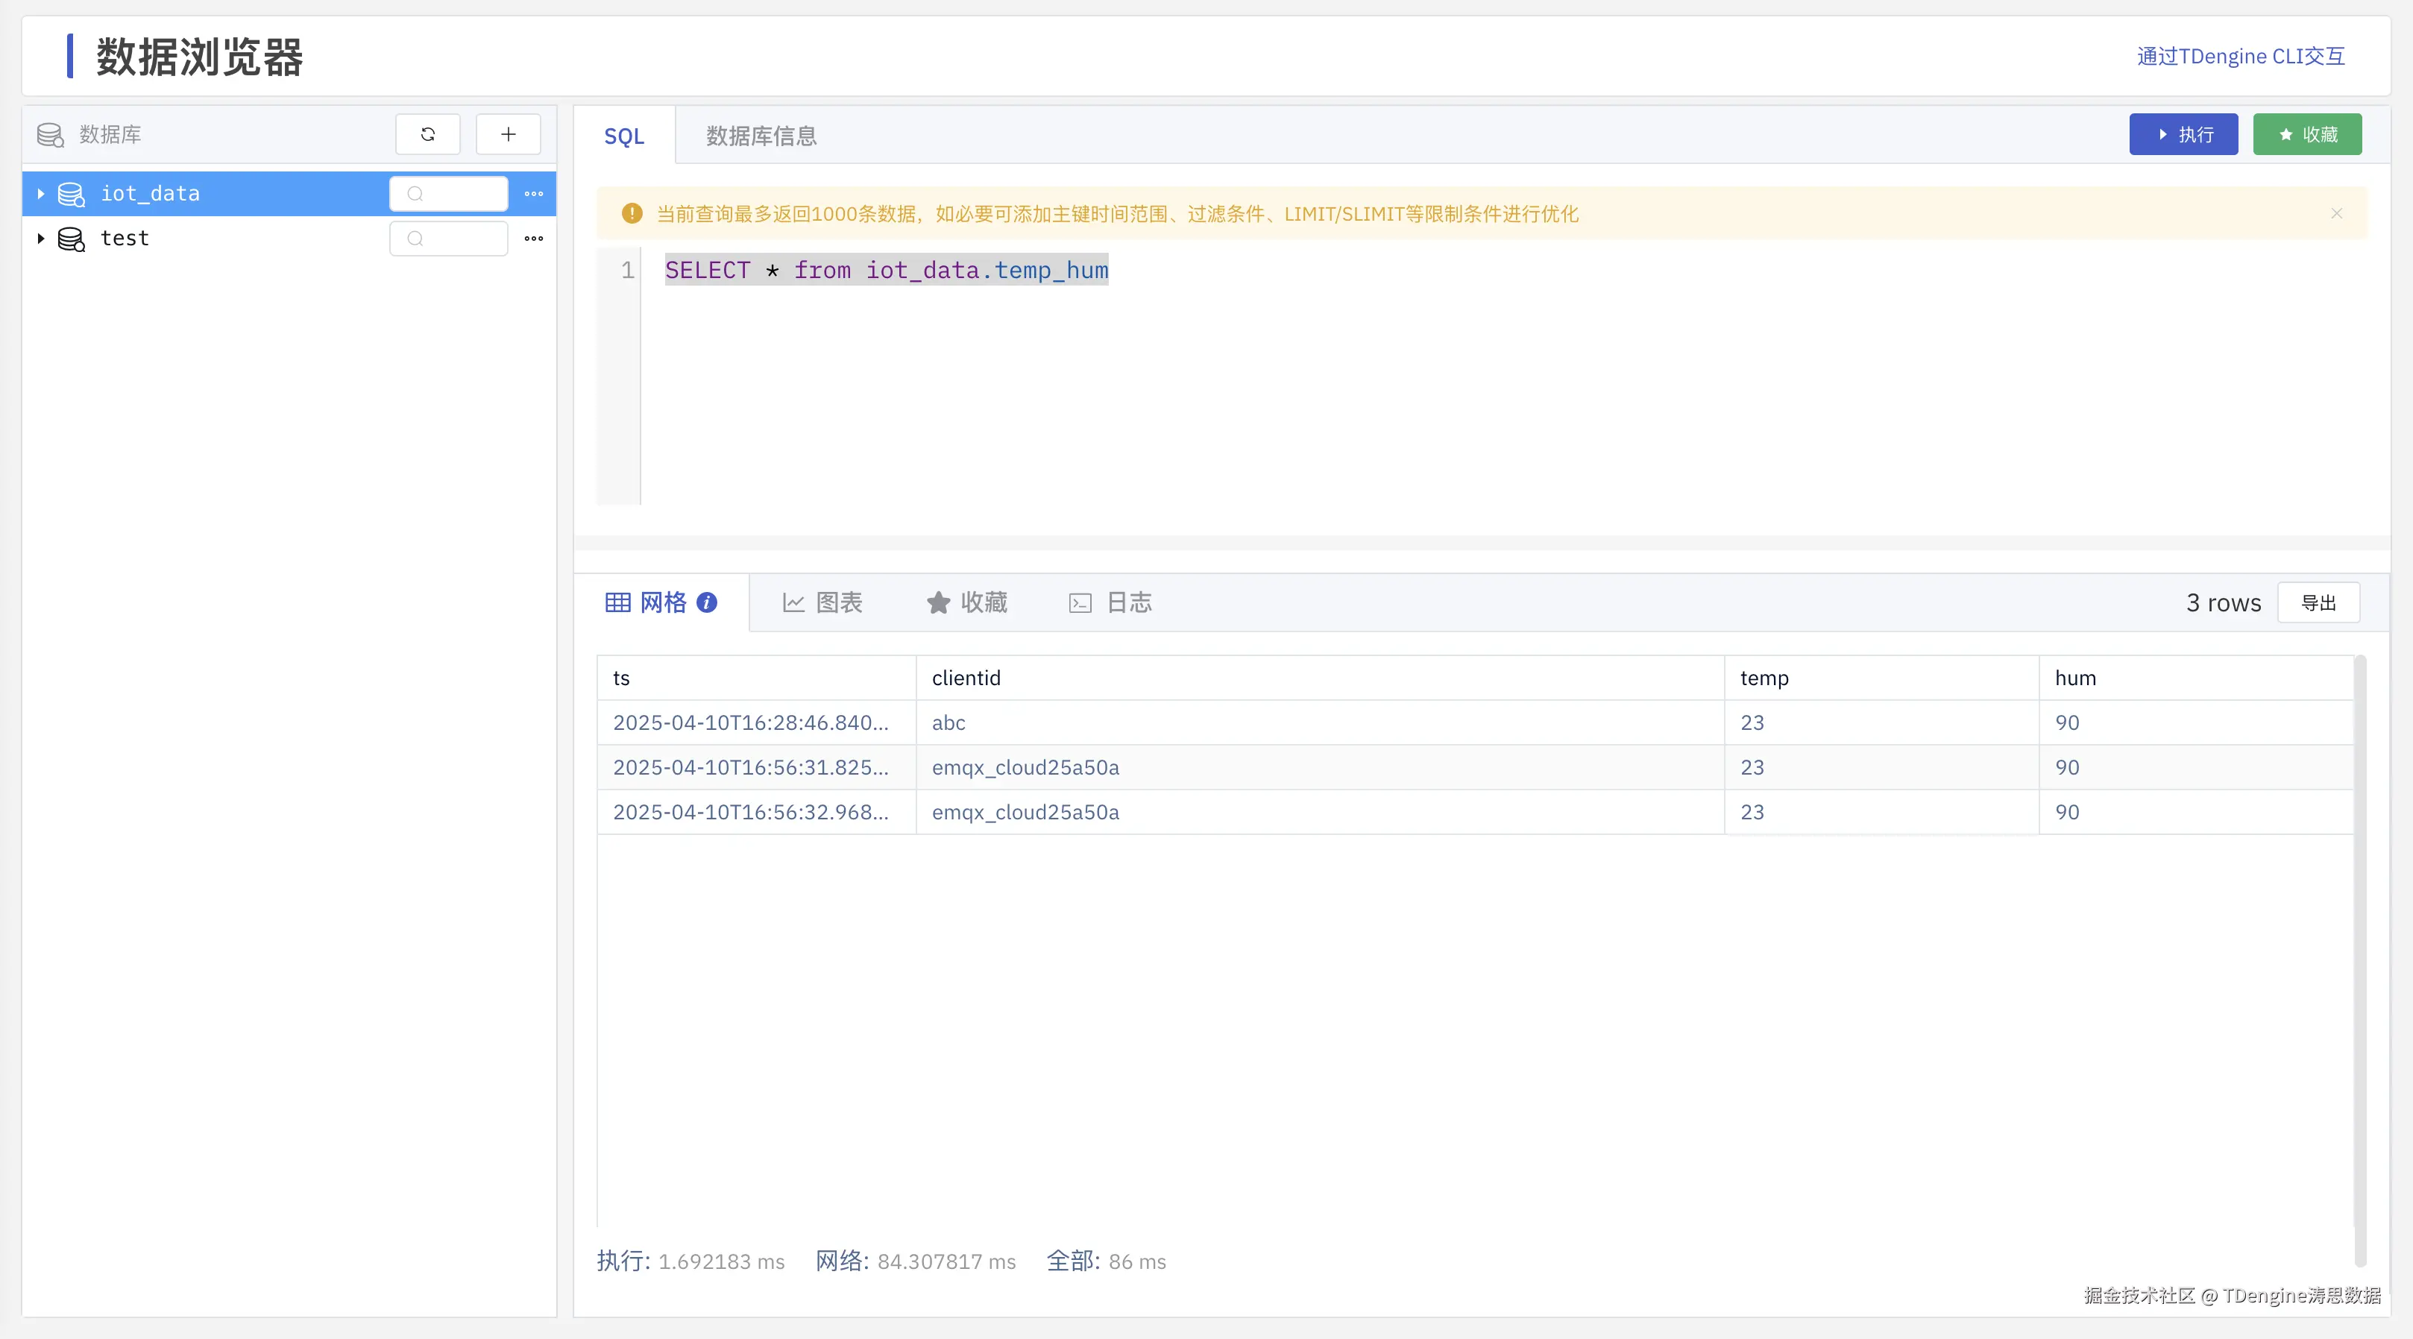Image resolution: width=2413 pixels, height=1339 pixels.
Task: Focus the search field beside iot_data
Action: 450,194
